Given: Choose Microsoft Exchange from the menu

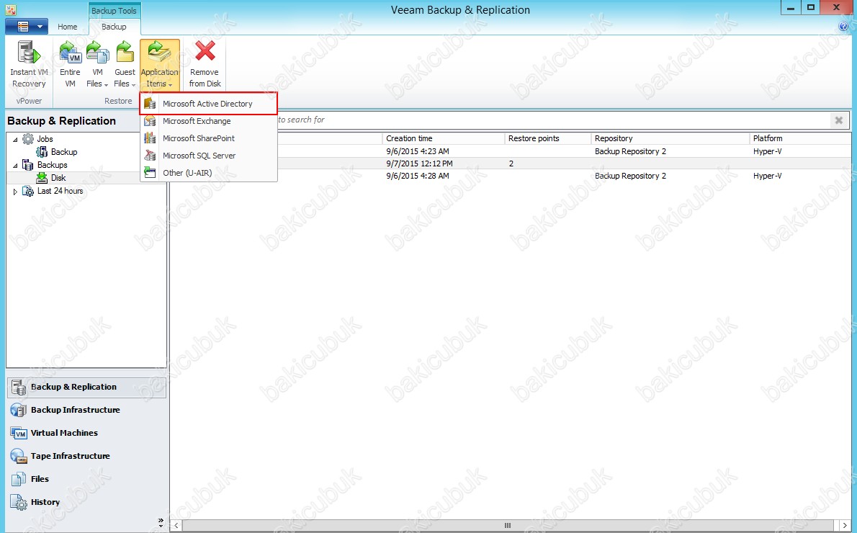Looking at the screenshot, I should click(x=209, y=121).
